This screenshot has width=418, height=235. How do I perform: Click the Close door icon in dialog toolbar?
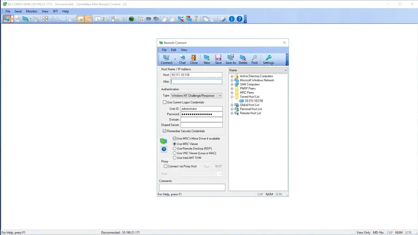pos(194,58)
